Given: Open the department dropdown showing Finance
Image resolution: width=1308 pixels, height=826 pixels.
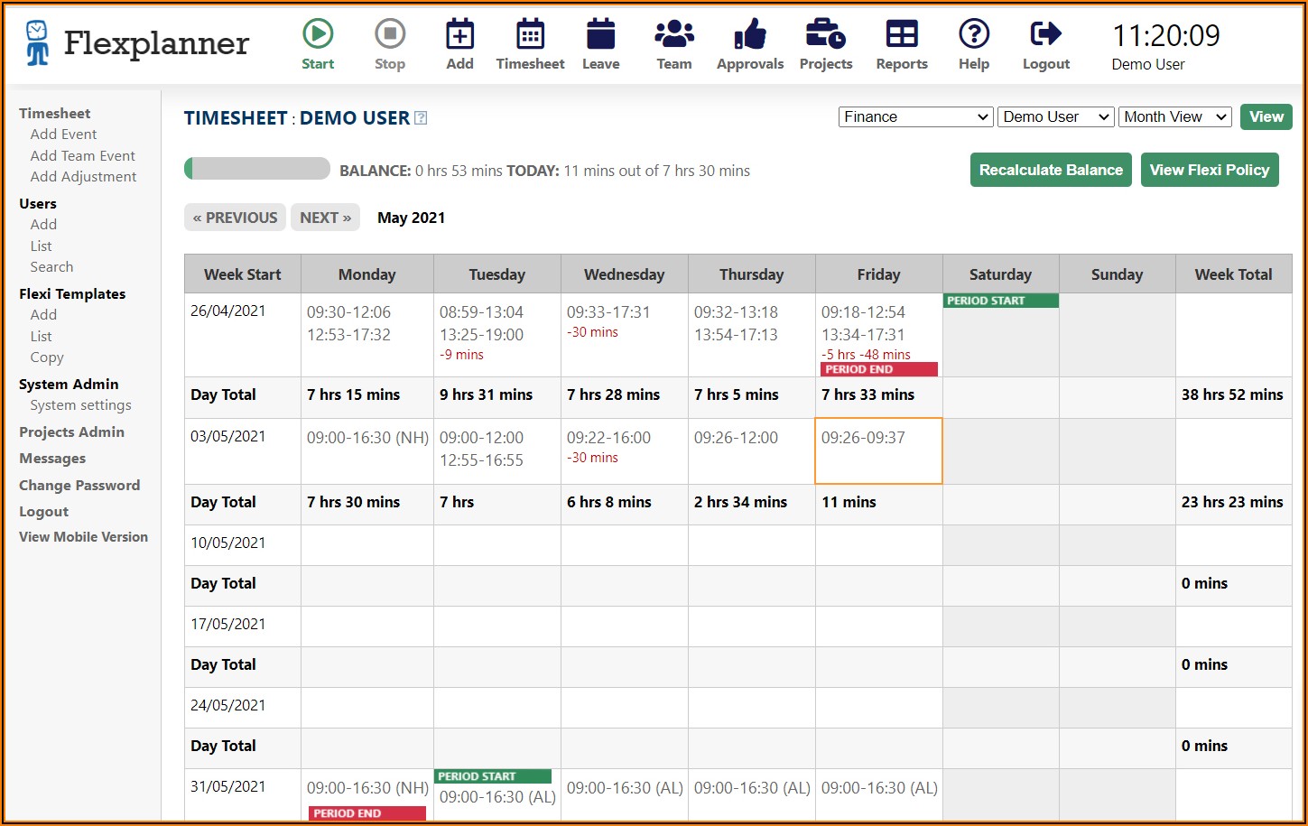Looking at the screenshot, I should click(914, 116).
